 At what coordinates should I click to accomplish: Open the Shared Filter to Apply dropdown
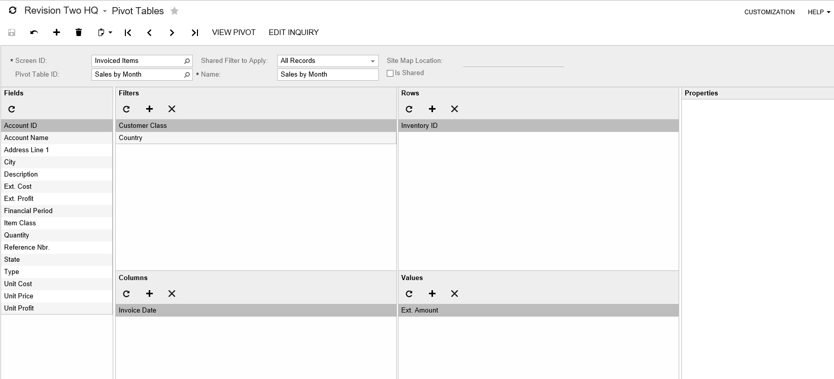[x=373, y=61]
